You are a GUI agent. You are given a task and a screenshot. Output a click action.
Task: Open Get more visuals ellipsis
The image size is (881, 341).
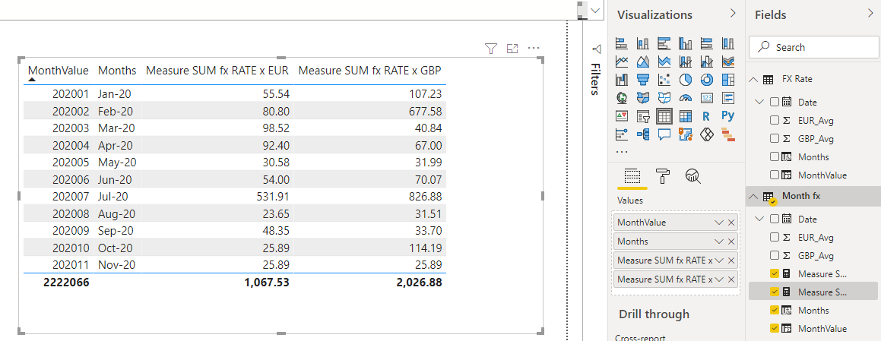coord(622,152)
